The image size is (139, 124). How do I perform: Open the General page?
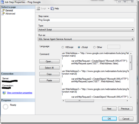pyautogui.click(x=9, y=10)
